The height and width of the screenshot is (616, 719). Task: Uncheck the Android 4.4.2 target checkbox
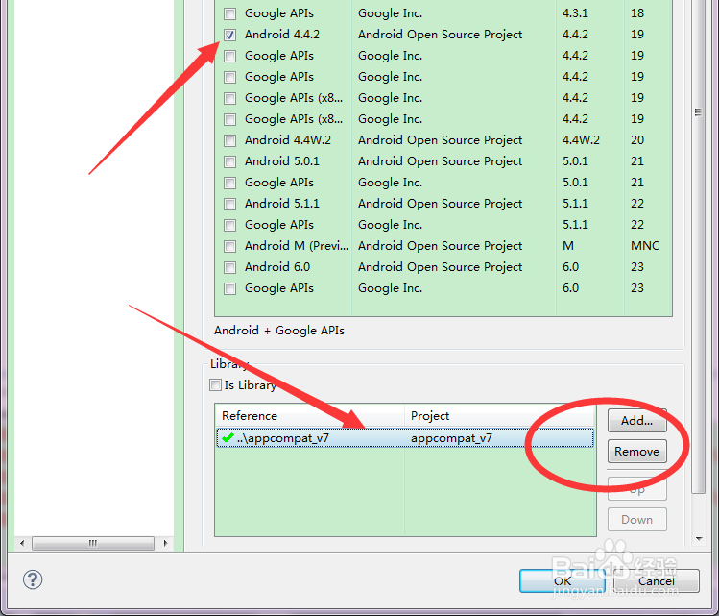tap(229, 35)
